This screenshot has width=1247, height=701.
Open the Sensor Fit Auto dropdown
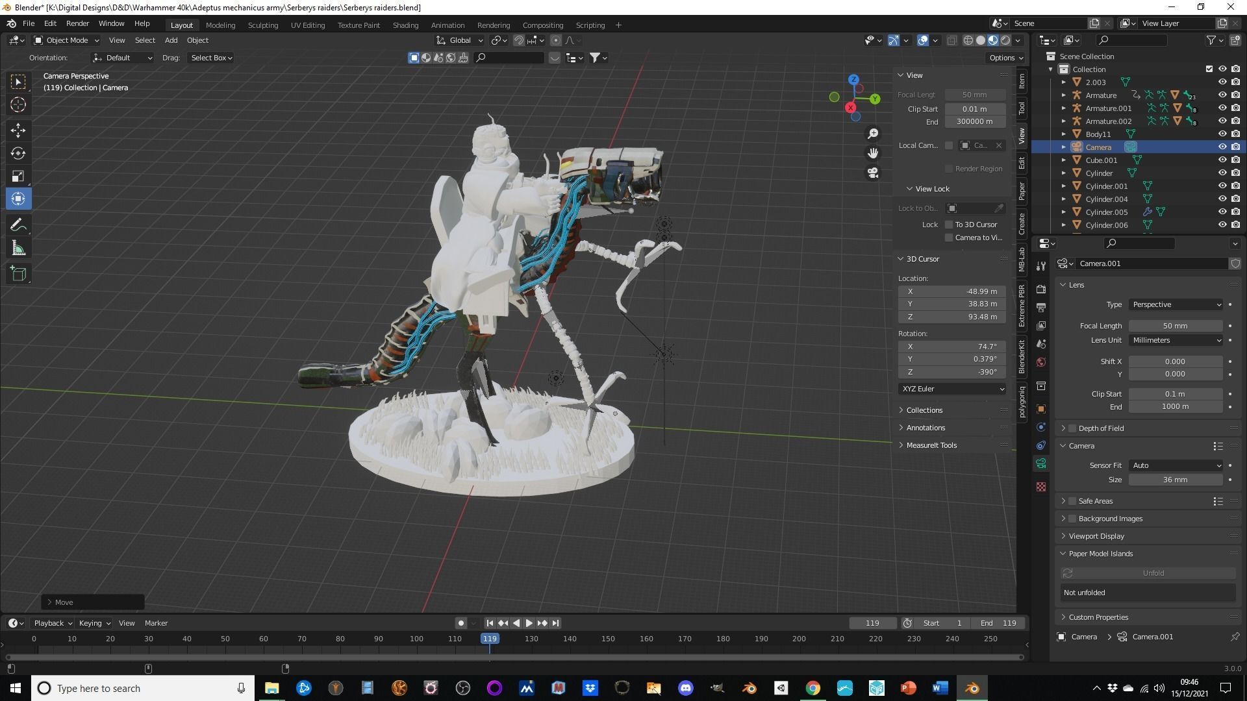[x=1176, y=465]
